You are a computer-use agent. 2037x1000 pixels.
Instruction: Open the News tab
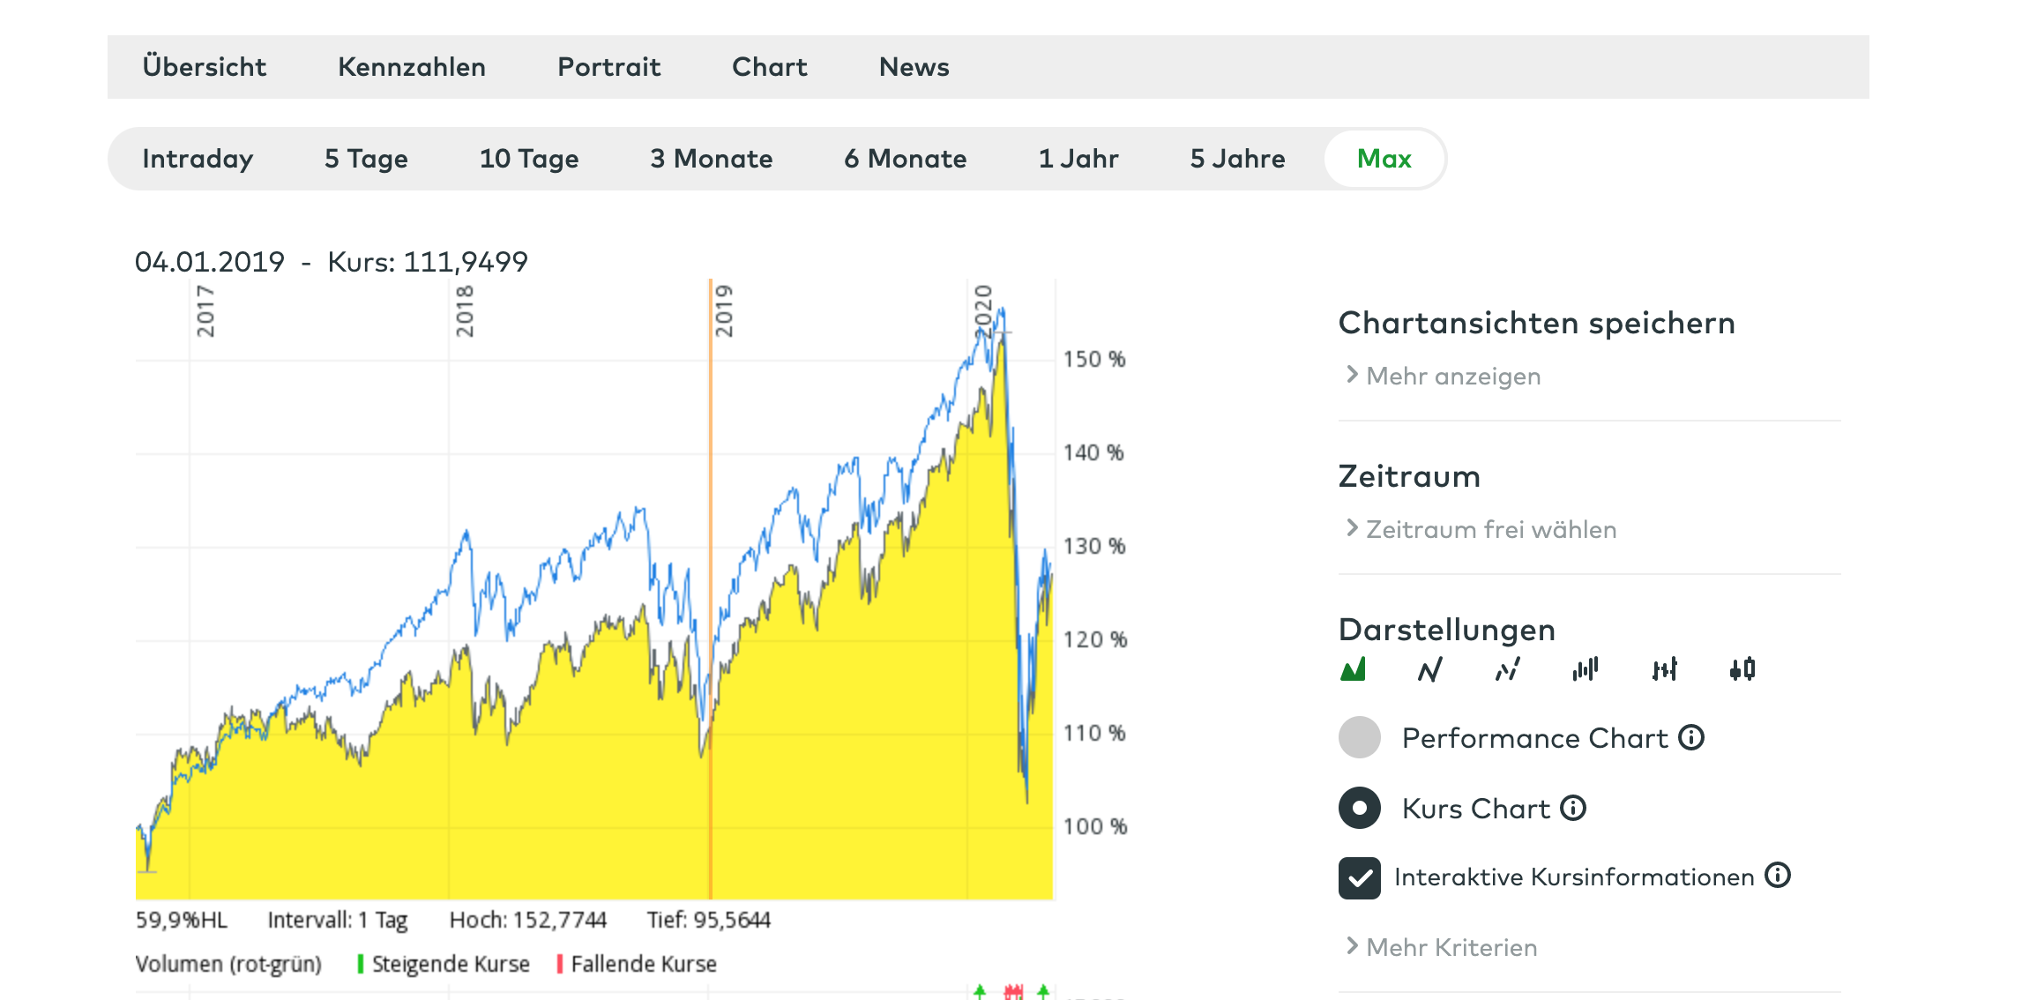(914, 67)
